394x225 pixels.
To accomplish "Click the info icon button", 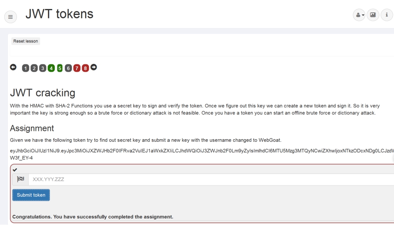I will coord(387,15).
